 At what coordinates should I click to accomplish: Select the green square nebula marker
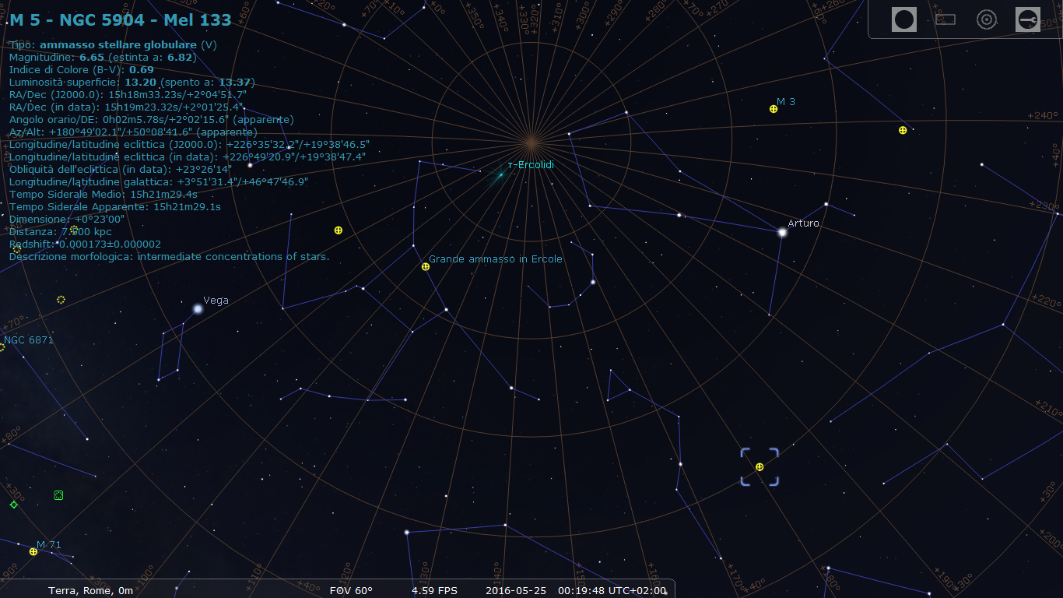pyautogui.click(x=58, y=495)
